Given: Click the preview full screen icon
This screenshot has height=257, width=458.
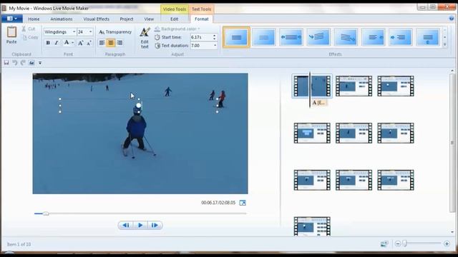Looking at the screenshot, I should pyautogui.click(x=243, y=203).
